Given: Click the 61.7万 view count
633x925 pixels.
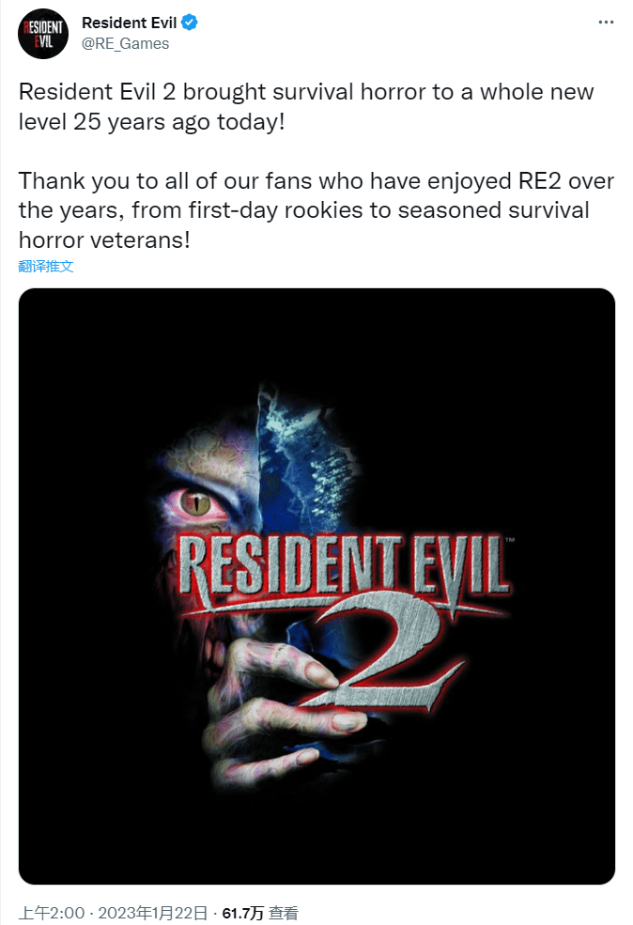Looking at the screenshot, I should point(242,913).
